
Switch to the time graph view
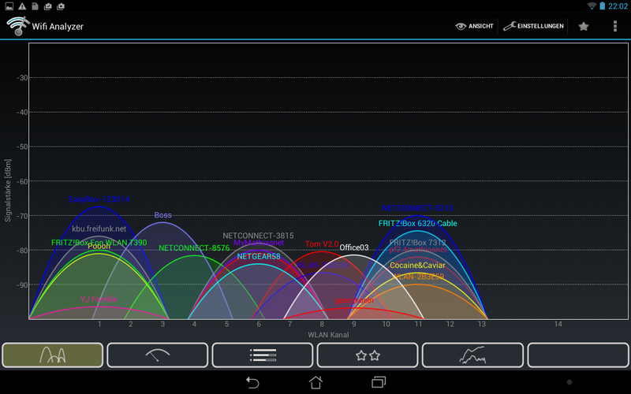(472, 355)
